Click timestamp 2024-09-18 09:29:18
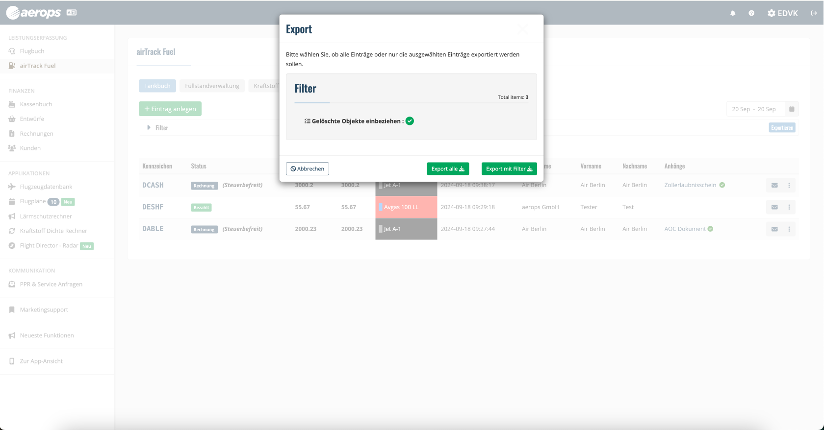 [468, 207]
